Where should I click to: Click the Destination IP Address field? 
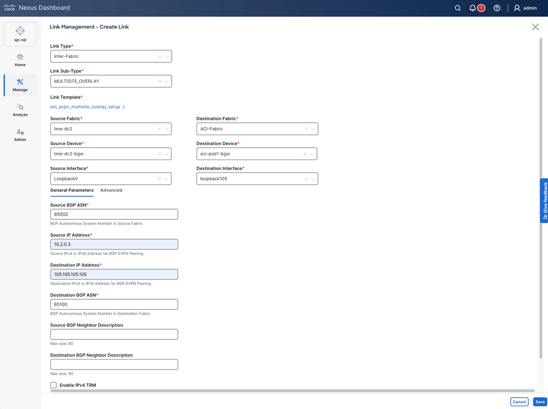(114, 274)
